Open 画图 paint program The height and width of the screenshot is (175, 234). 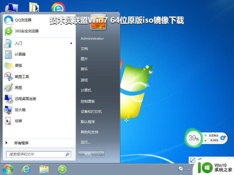[18, 88]
